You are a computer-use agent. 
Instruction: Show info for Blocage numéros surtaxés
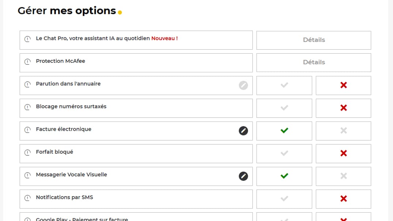27,107
